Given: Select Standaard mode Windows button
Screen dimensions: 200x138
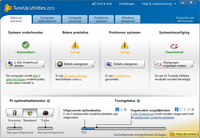Looking at the screenshot, I should click(30, 113).
